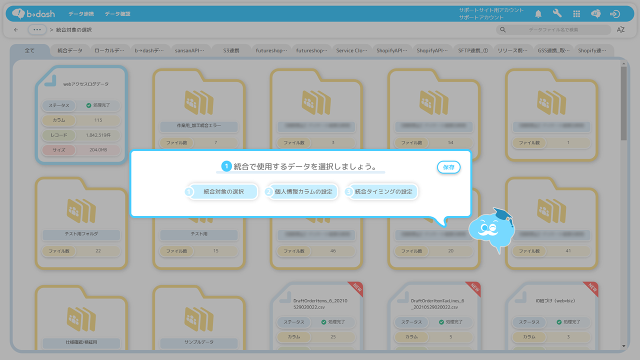Click the green check in DraftOrderItems status
This screenshot has width=640, height=360.
pos(323,322)
